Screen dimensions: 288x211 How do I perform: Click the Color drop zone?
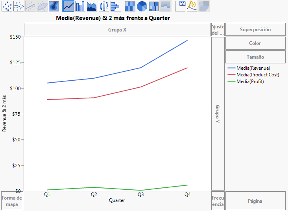click(255, 43)
